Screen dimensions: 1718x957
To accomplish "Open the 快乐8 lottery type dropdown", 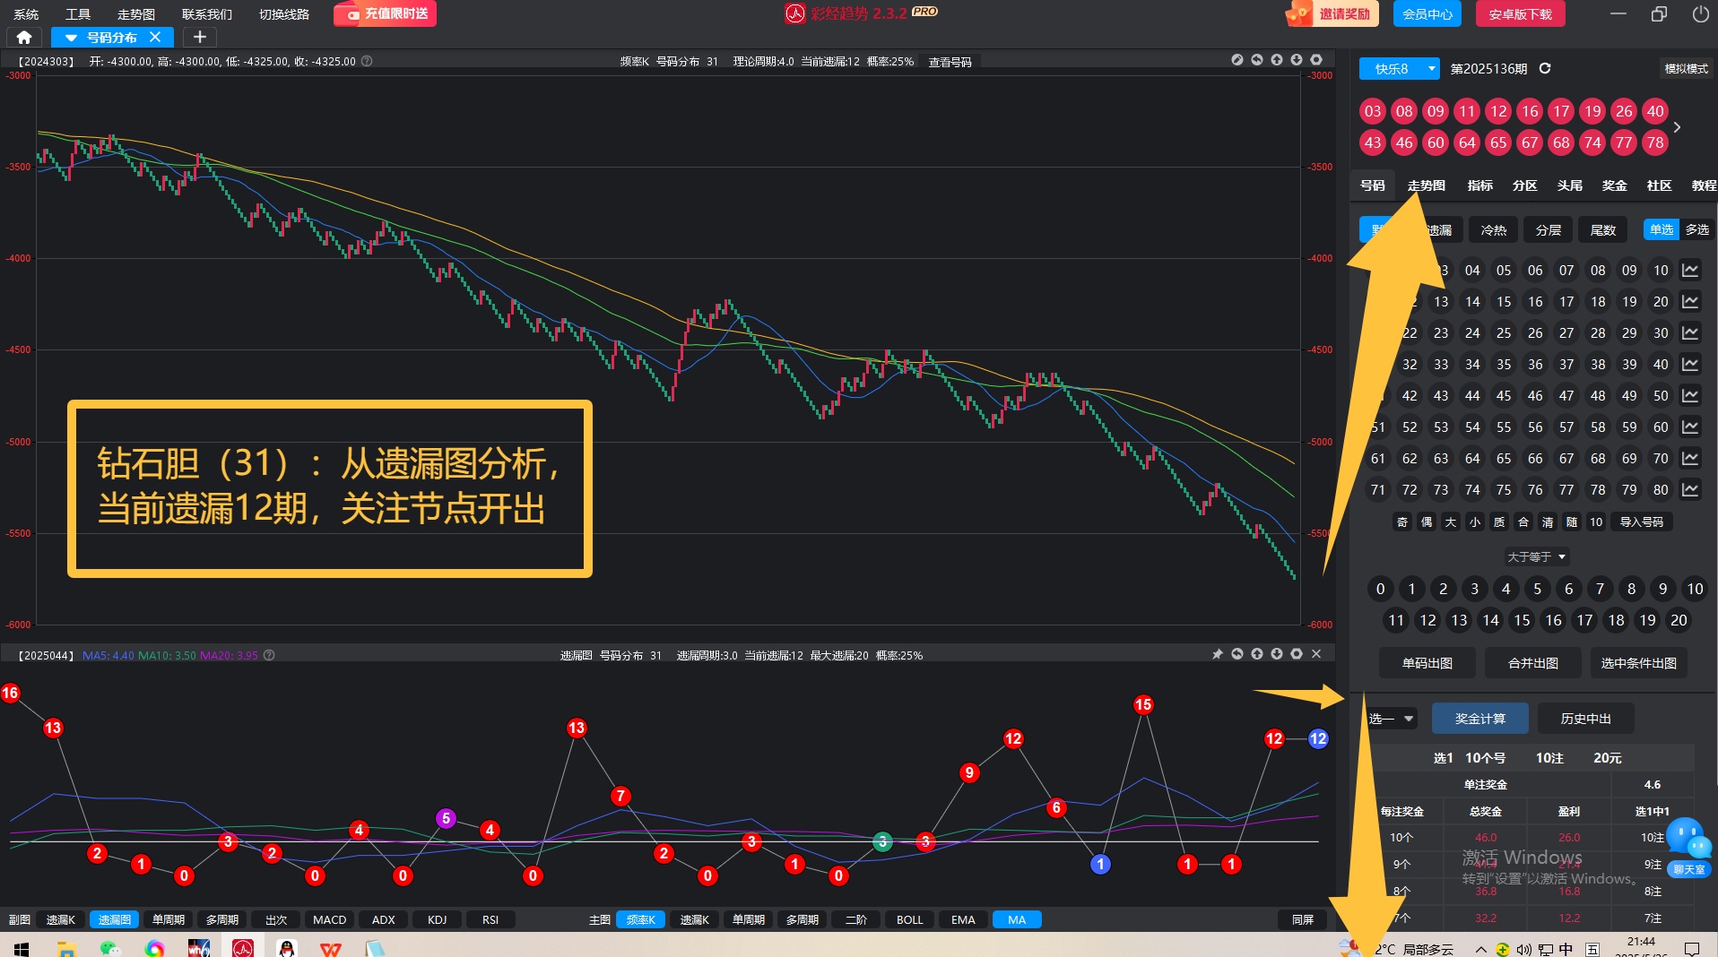I will [x=1399, y=68].
